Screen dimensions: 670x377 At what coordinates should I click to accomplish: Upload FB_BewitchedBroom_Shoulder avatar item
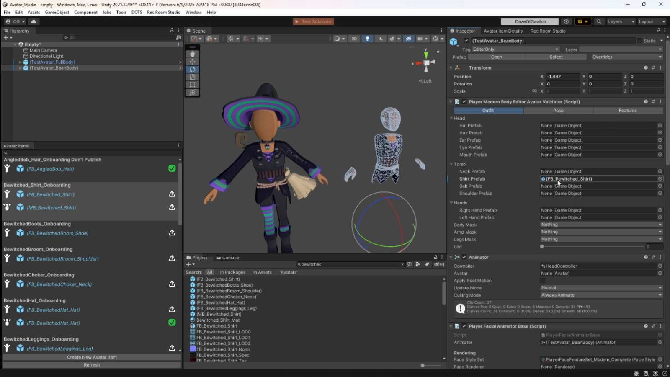(172, 258)
